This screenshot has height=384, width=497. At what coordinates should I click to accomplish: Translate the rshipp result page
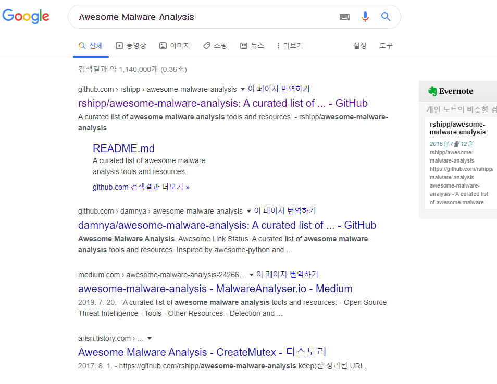279,89
